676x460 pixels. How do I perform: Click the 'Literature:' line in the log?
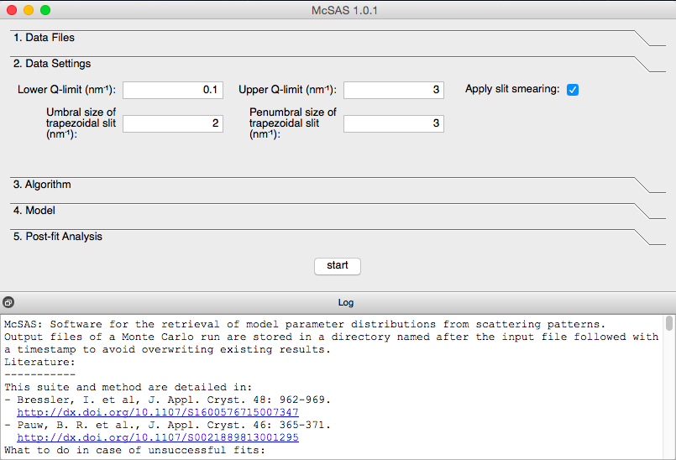[x=39, y=362]
